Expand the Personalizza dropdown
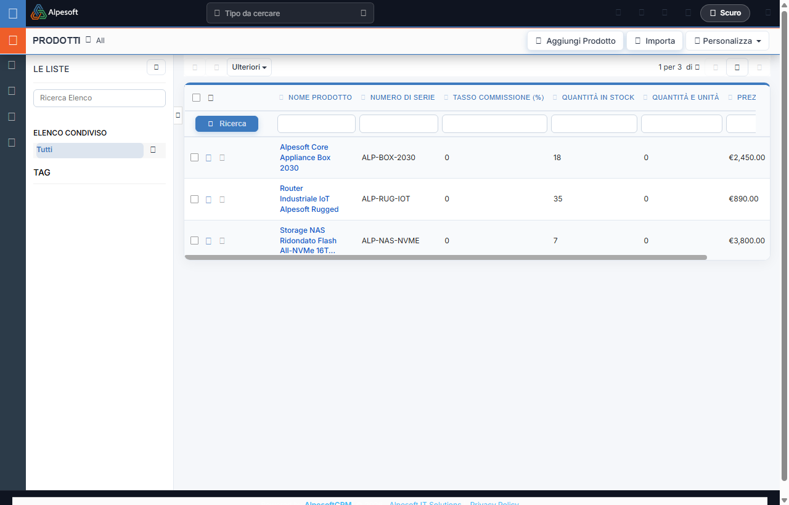The image size is (789, 505). tap(727, 41)
